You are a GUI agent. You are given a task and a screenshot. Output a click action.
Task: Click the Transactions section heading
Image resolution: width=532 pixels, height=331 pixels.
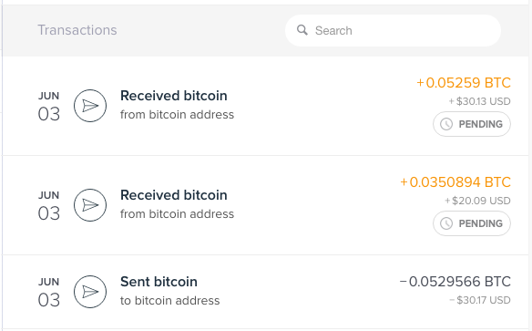77,30
